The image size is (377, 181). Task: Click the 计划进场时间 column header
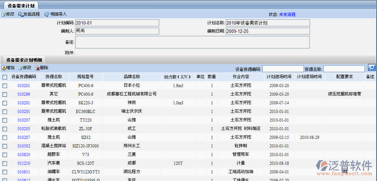tap(279, 77)
